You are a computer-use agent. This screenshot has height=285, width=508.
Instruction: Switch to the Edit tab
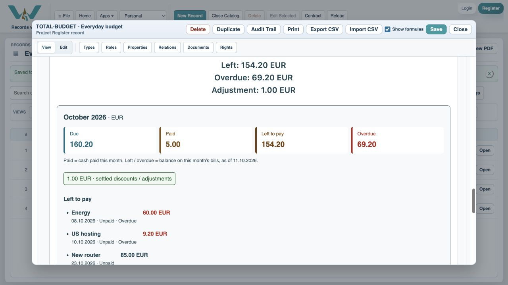pos(63,47)
